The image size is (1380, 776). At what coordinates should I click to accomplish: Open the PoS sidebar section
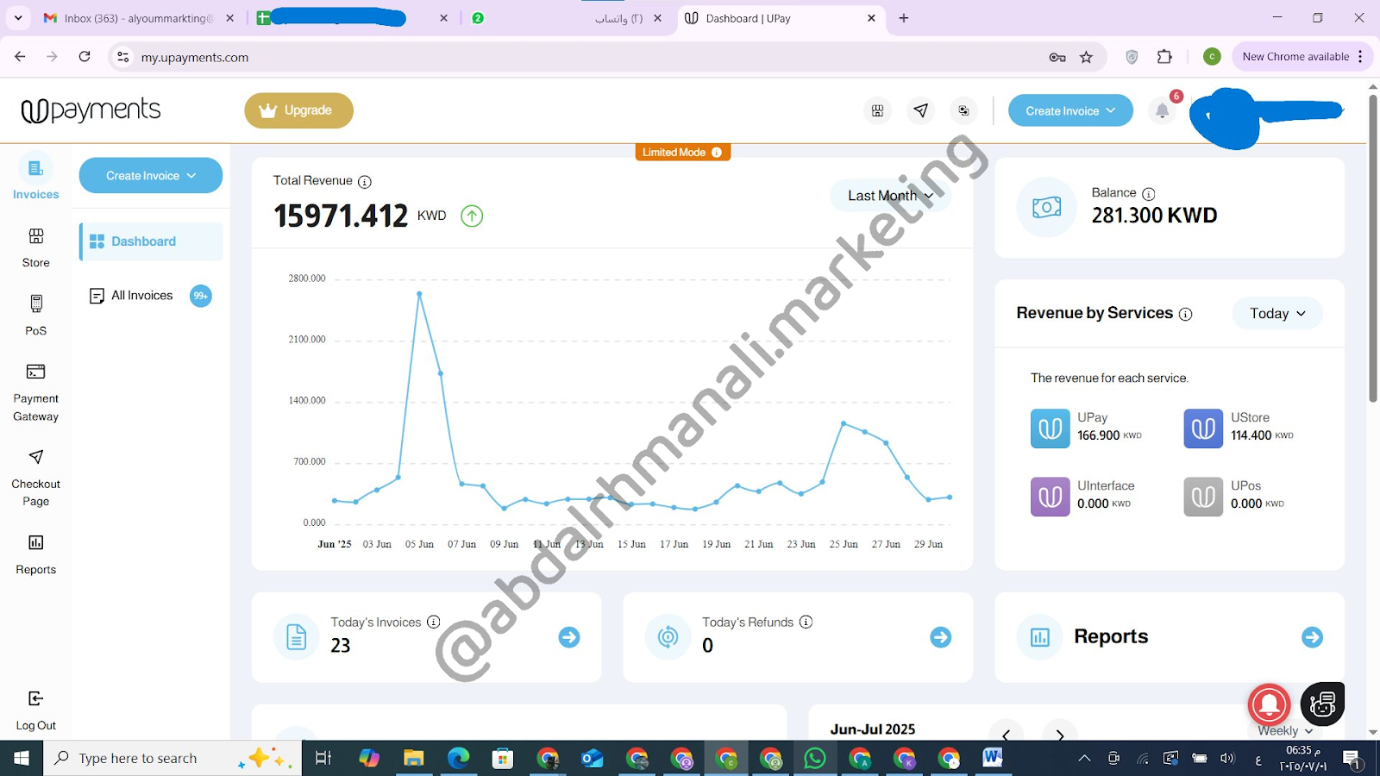coord(35,315)
